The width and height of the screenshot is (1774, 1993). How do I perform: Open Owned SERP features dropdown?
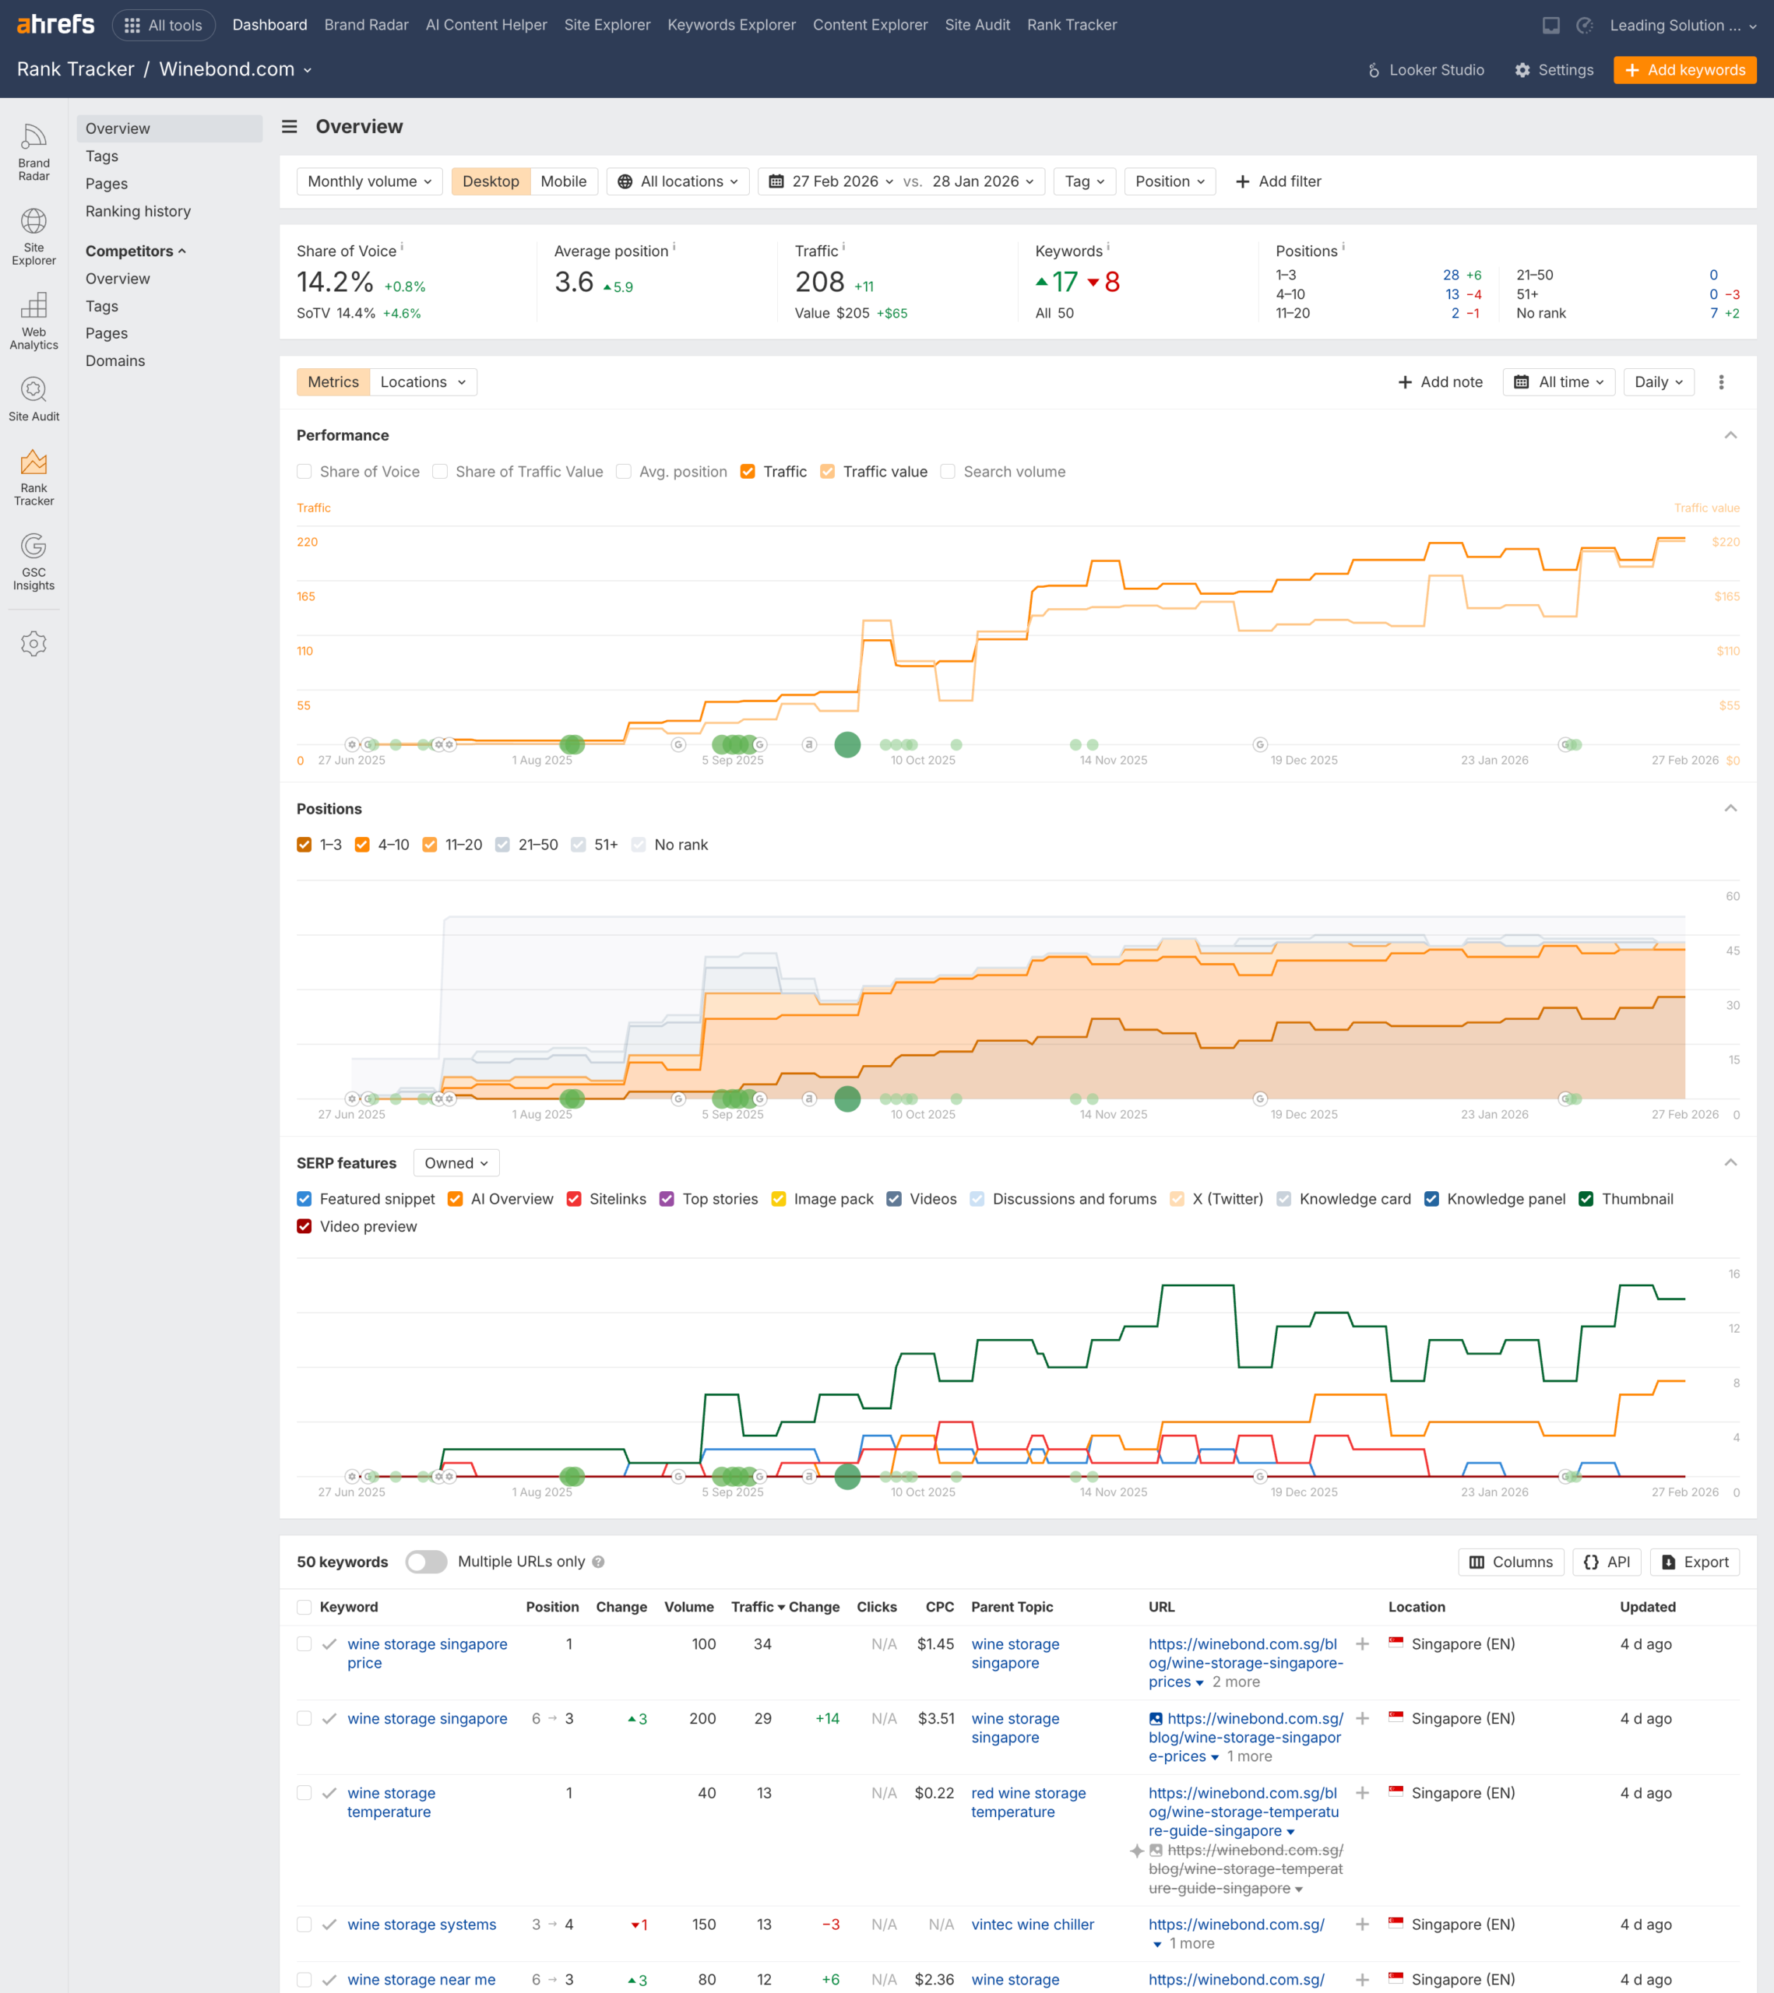[x=456, y=1163]
